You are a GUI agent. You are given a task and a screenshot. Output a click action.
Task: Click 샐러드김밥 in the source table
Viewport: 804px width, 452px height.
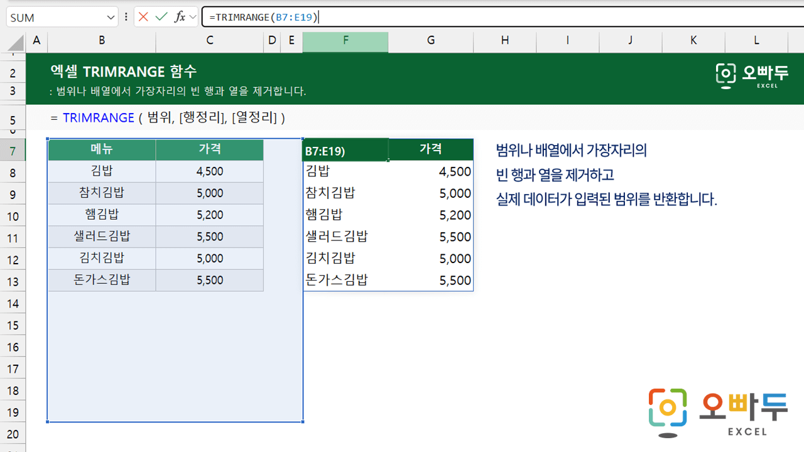(x=102, y=237)
